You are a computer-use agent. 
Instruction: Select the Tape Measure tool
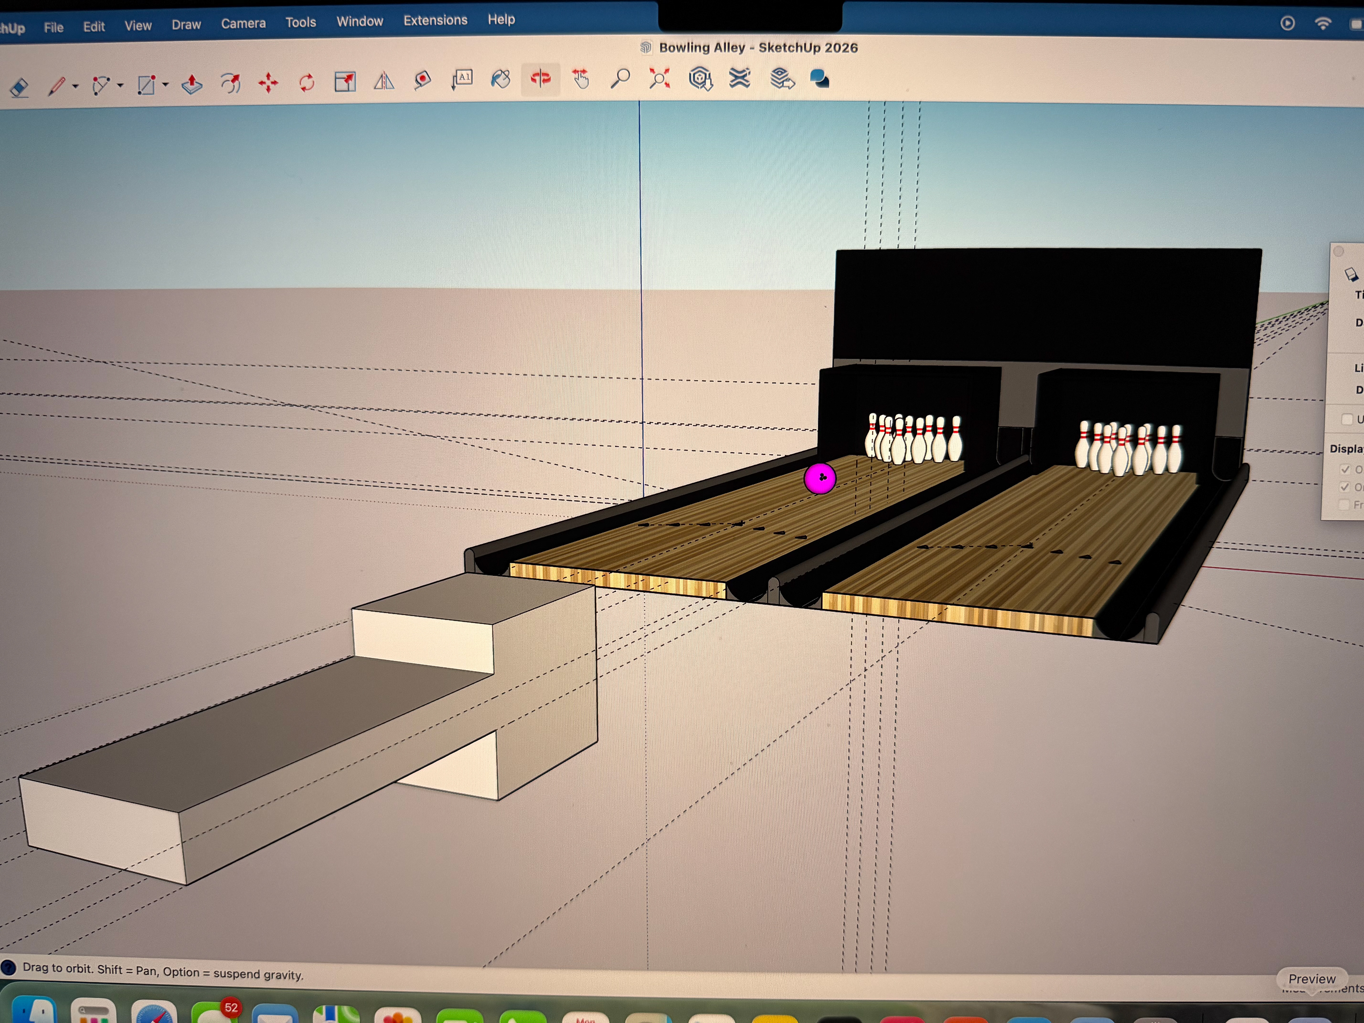[422, 80]
